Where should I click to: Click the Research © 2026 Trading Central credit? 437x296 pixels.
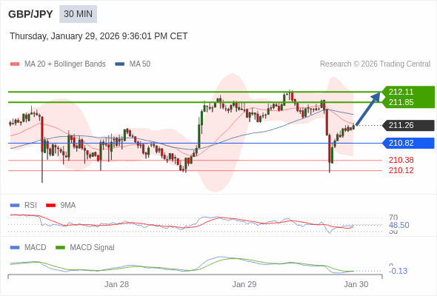375,64
